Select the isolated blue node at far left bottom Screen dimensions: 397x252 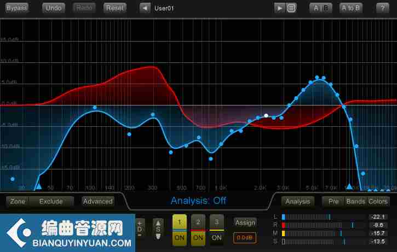pyautogui.click(x=13, y=179)
